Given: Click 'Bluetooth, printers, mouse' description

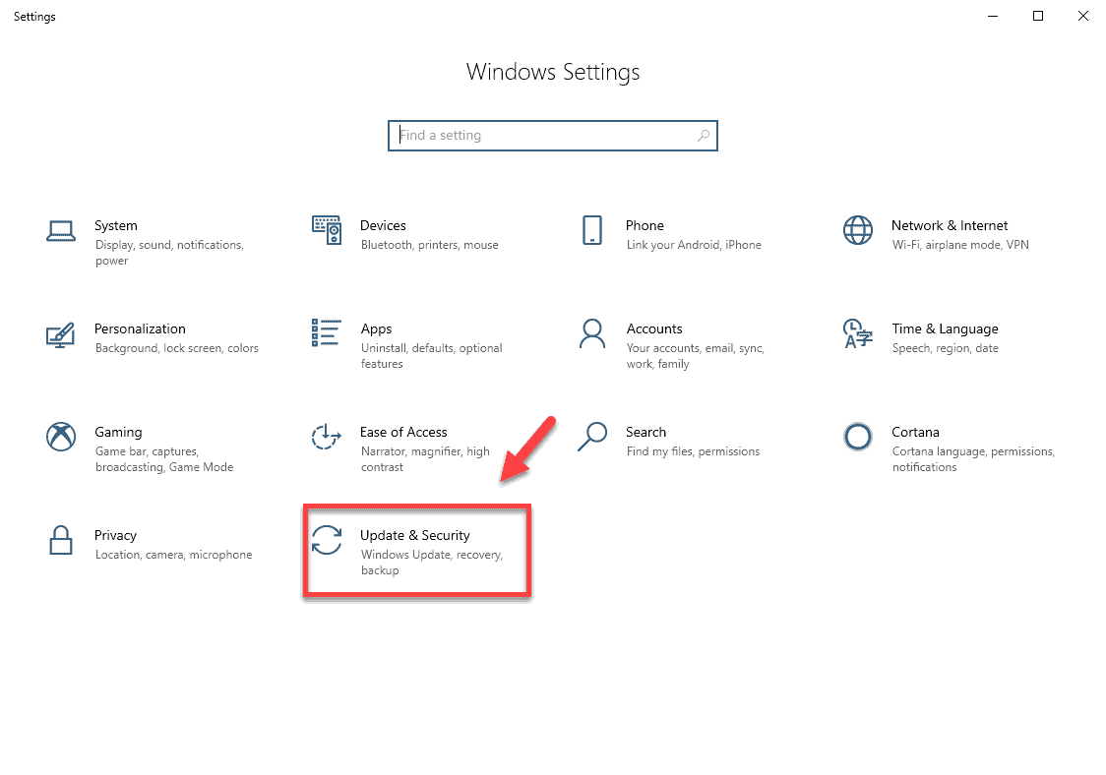Looking at the screenshot, I should pos(430,245).
